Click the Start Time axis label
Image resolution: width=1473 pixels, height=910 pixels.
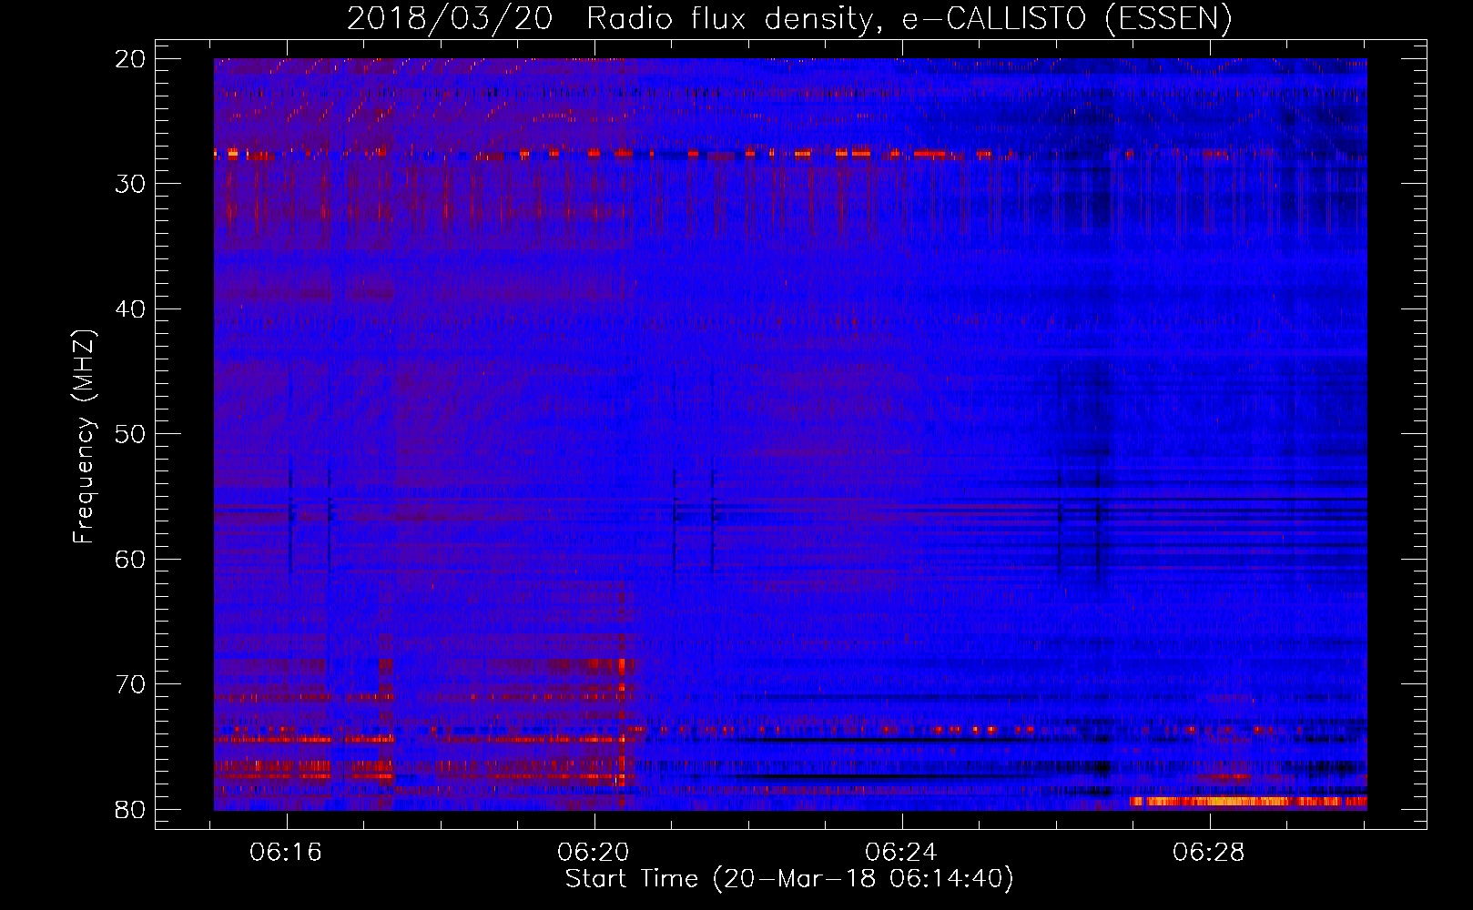pos(789,879)
